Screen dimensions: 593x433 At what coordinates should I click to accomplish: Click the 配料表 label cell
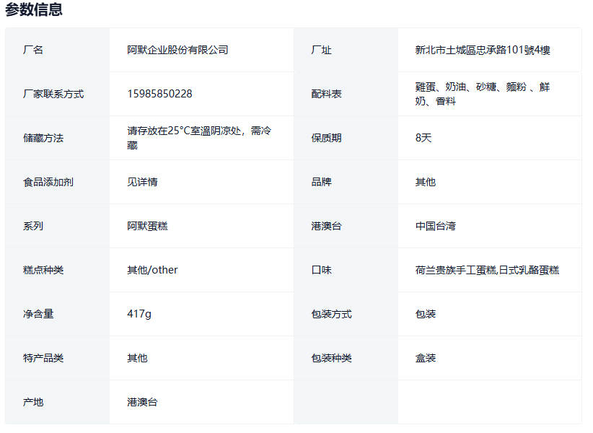[x=326, y=94]
